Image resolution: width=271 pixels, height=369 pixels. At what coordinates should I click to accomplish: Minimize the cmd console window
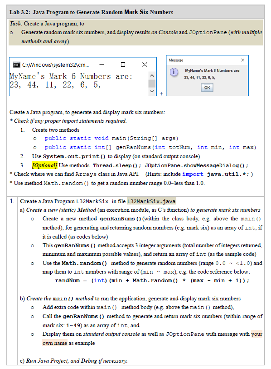[x=102, y=65]
